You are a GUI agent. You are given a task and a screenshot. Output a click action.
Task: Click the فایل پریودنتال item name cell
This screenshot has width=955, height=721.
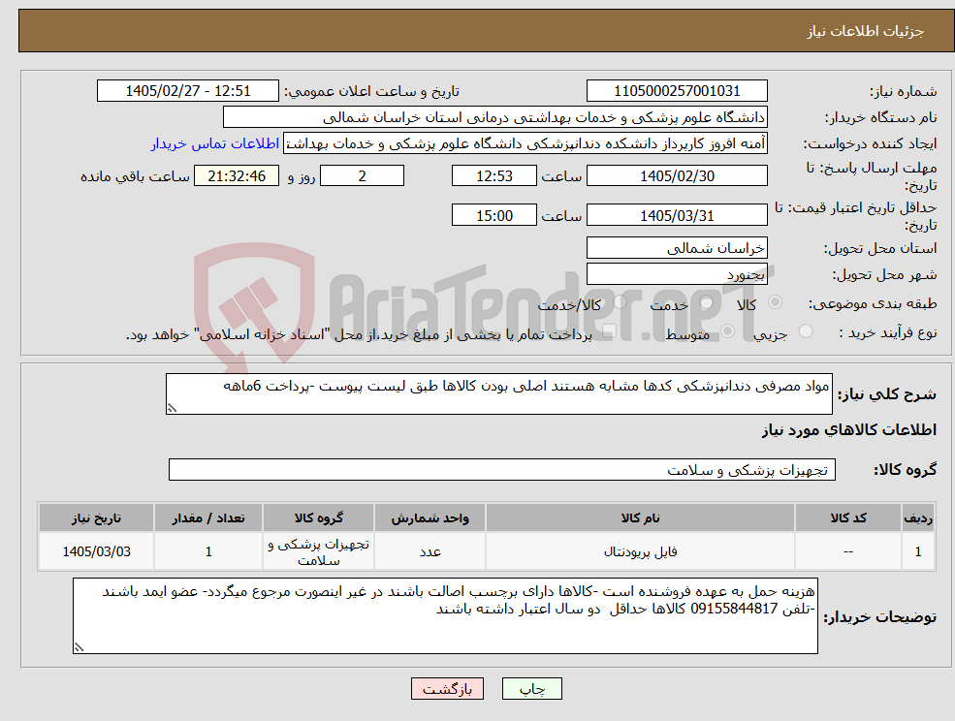coord(640,551)
